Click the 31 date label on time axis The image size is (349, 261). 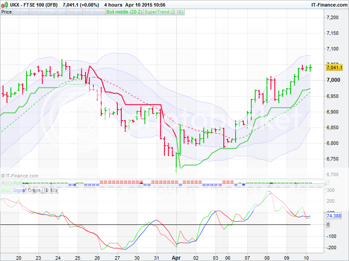click(157, 258)
